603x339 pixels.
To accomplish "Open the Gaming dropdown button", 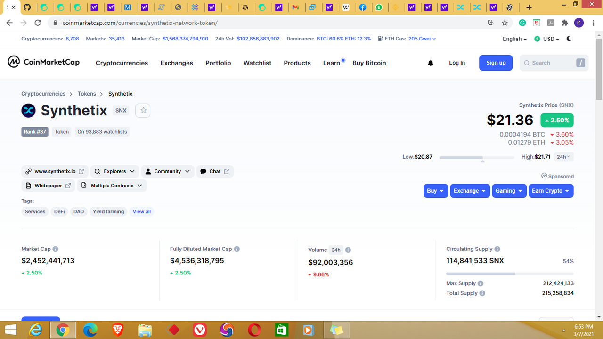I will pyautogui.click(x=509, y=191).
